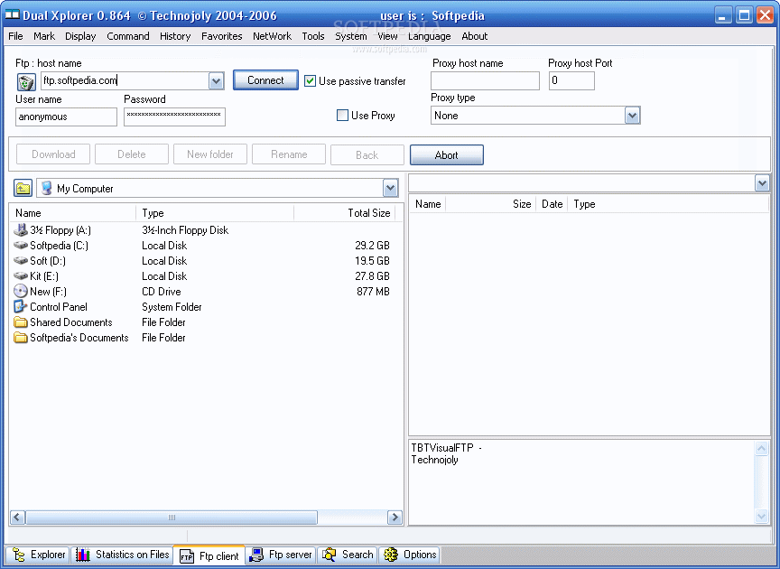Expand the remote path dropdown
Screen dimensions: 780x569
coord(762,183)
